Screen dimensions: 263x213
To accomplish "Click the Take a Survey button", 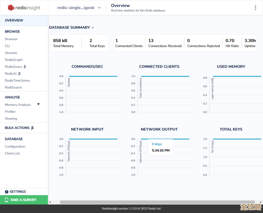I will tap(23, 200).
